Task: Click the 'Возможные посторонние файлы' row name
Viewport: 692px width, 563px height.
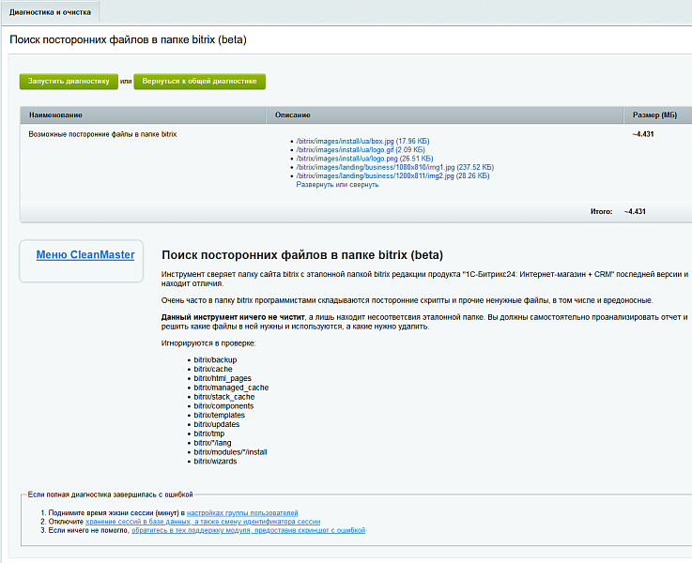Action: pos(102,134)
